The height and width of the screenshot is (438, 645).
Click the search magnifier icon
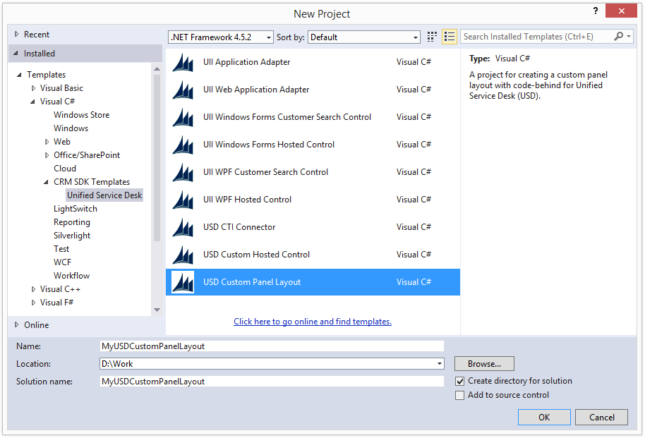pos(618,37)
